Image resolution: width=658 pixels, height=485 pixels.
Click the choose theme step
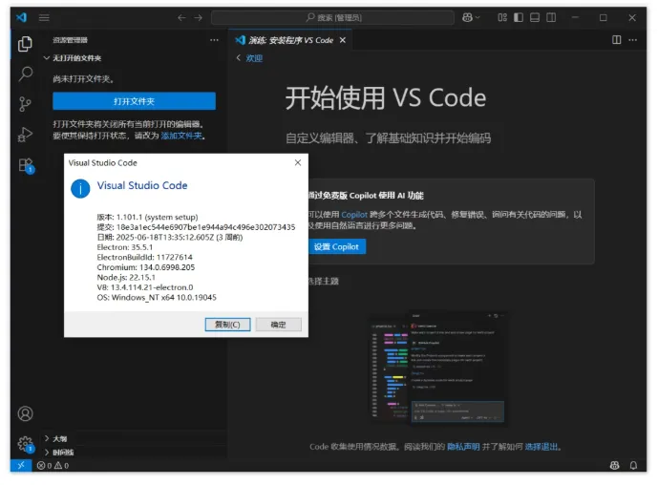[x=324, y=281]
